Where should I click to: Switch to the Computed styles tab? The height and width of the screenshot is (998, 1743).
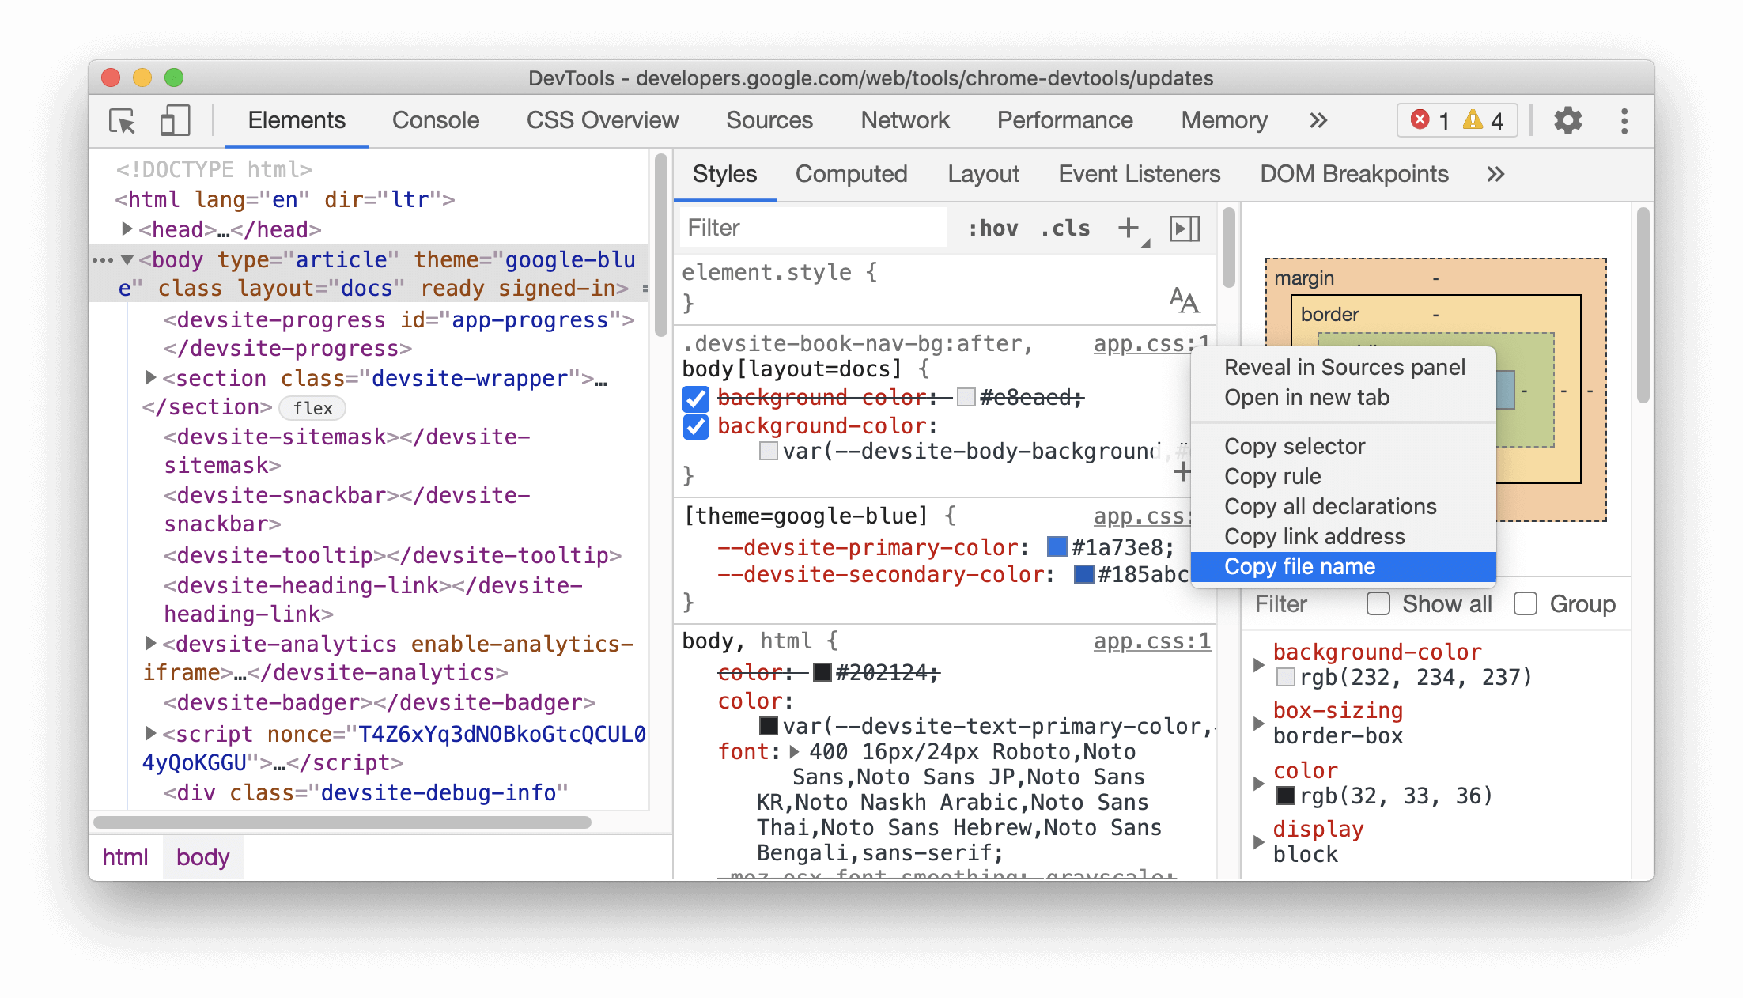851,173
